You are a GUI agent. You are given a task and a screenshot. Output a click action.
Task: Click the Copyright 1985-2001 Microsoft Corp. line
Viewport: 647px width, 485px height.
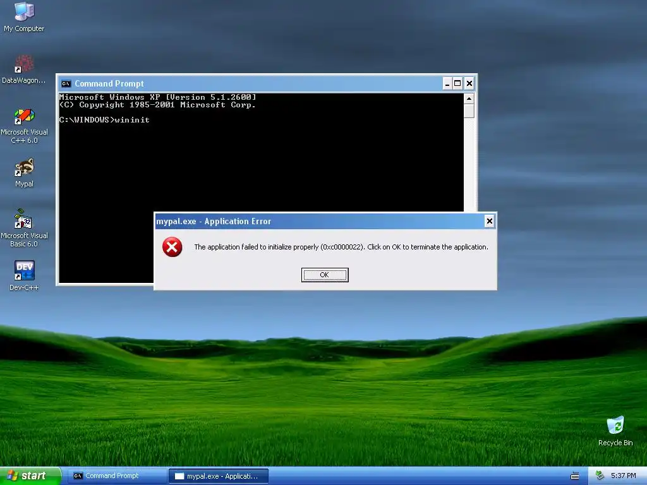tap(157, 105)
